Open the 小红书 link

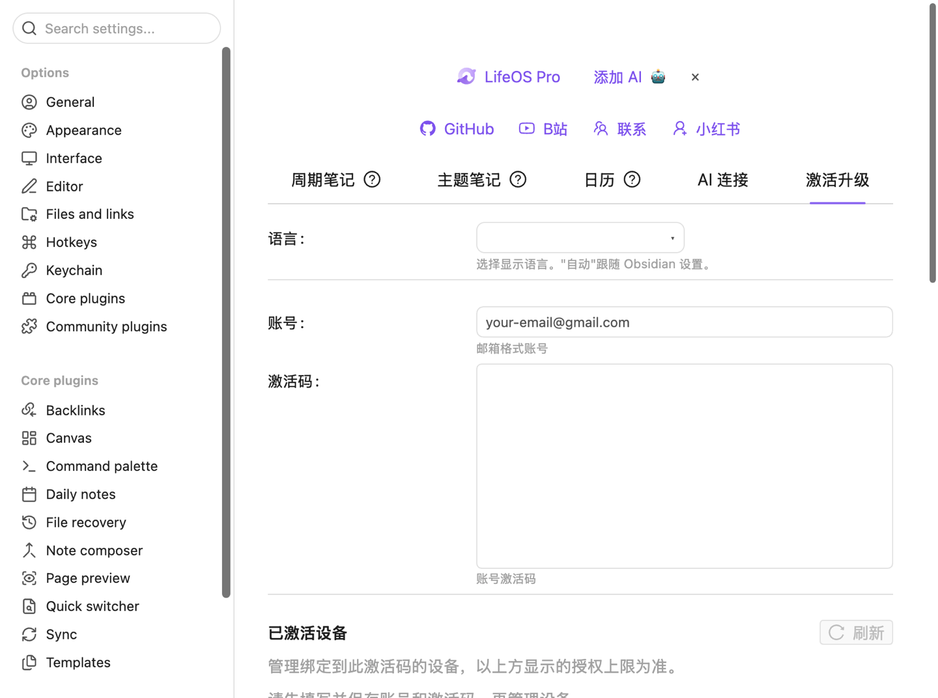pyautogui.click(x=707, y=129)
